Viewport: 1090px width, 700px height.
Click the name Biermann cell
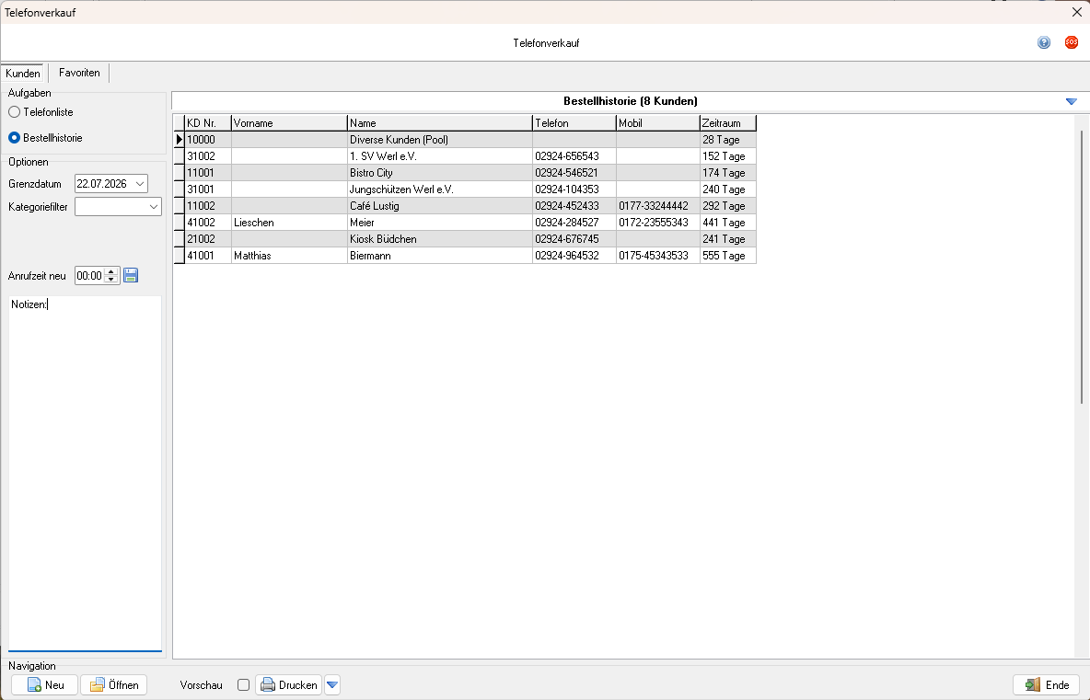point(440,256)
